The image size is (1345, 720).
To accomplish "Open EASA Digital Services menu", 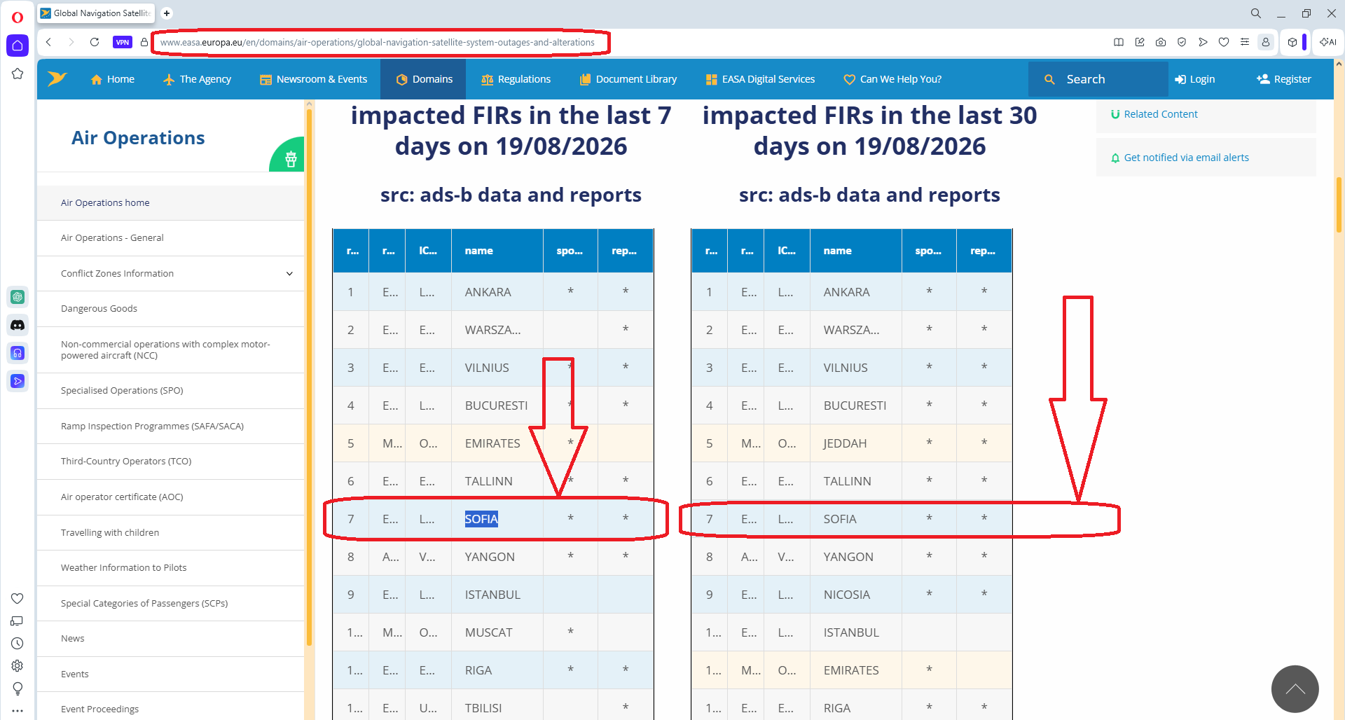I will [760, 79].
